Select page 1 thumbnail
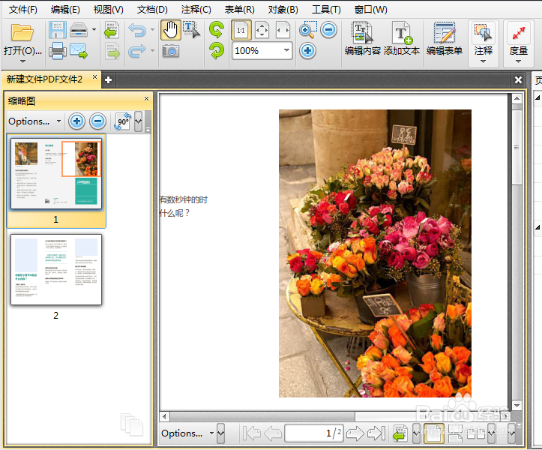 (56, 174)
